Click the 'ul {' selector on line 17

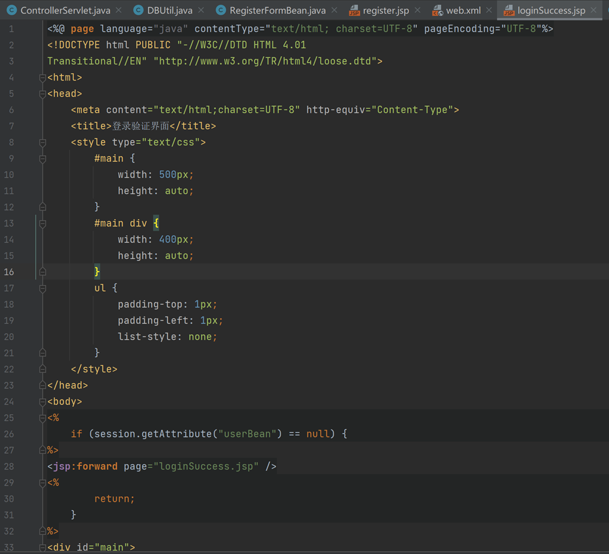pos(106,288)
